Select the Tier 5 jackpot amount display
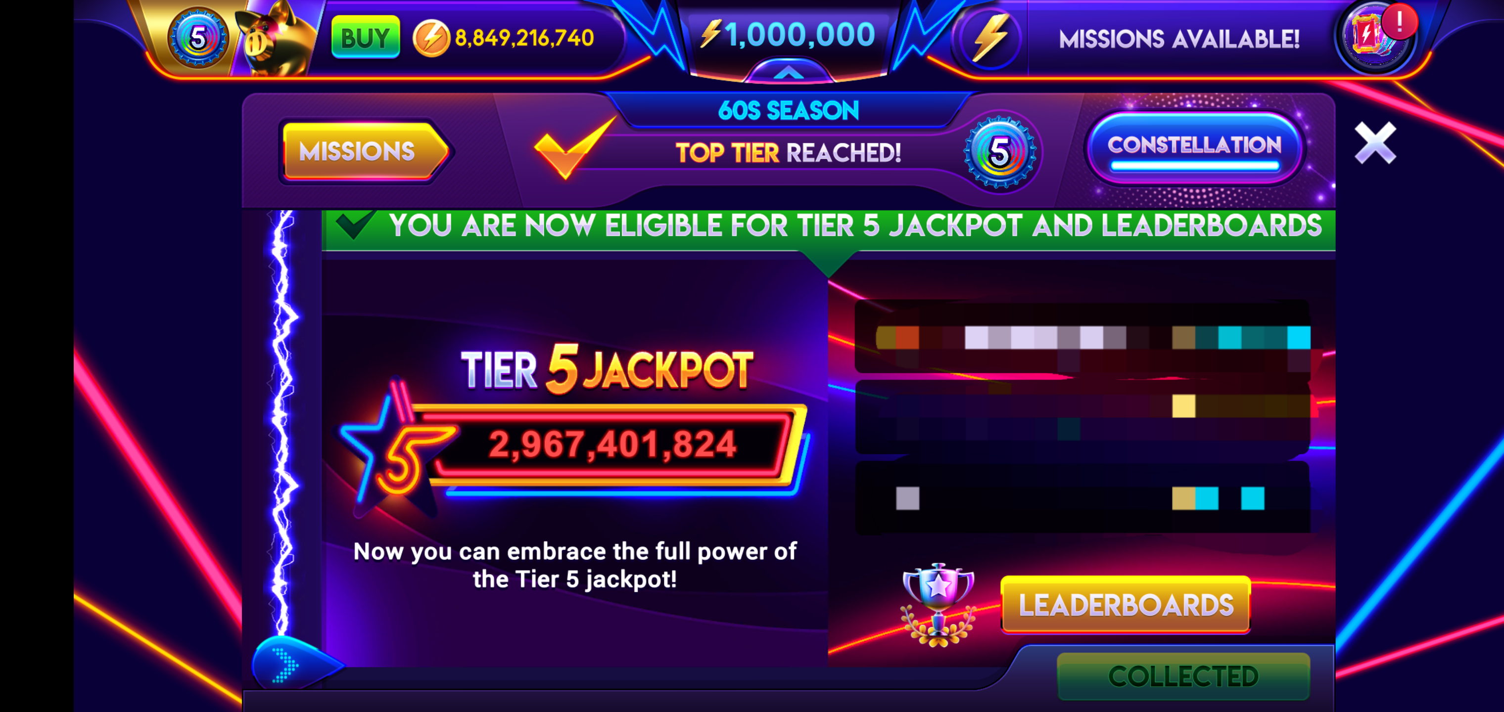Image resolution: width=1504 pixels, height=712 pixels. coord(612,445)
